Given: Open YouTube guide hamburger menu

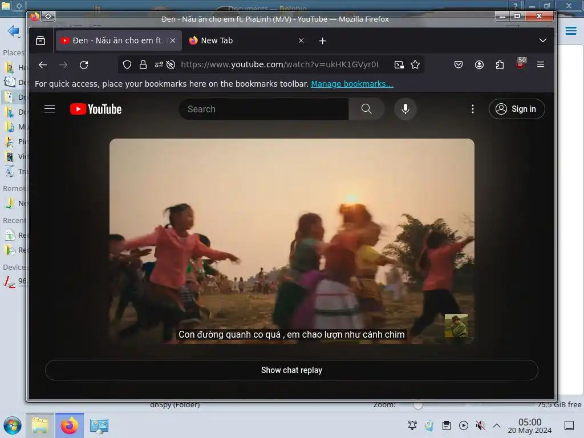Looking at the screenshot, I should [50, 109].
